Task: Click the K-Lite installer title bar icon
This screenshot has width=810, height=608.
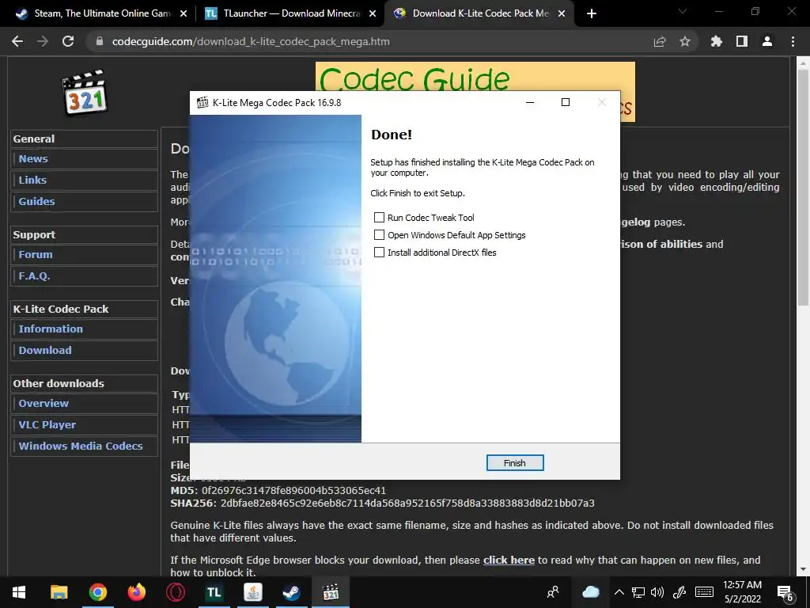Action: [x=202, y=102]
